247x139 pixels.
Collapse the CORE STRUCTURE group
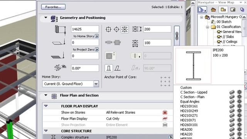46,131
